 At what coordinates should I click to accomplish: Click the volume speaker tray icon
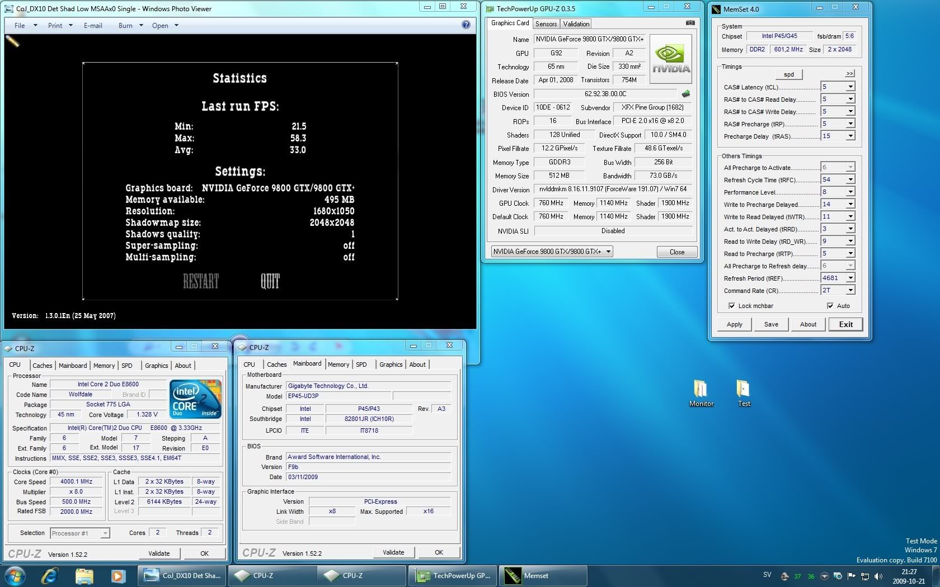(878, 576)
